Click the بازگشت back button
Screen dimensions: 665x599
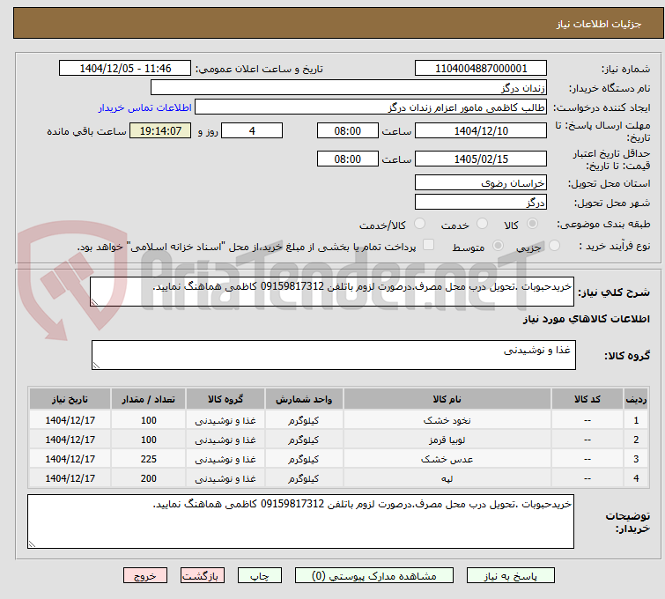pos(203,576)
